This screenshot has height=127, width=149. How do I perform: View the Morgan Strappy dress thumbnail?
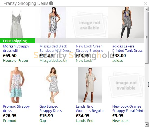(16, 24)
